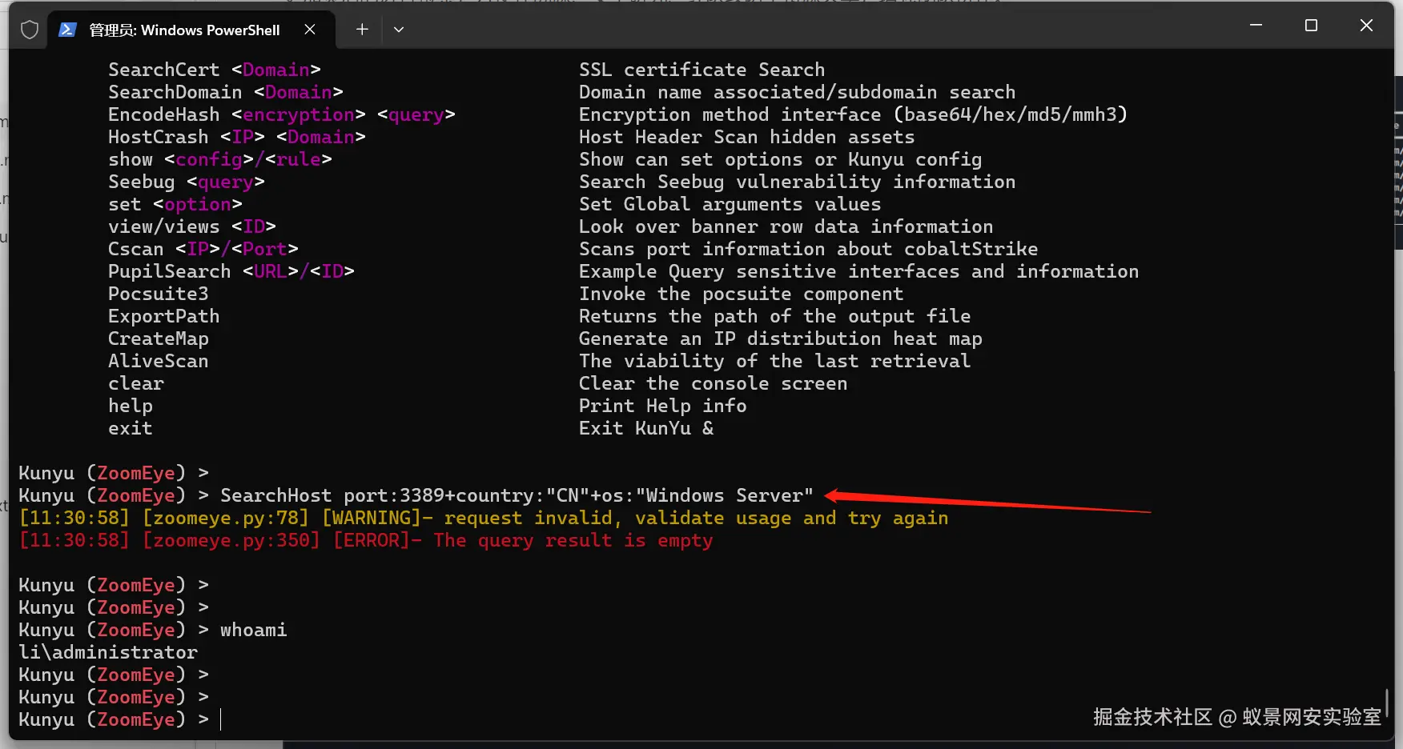Click the help command text

(x=130, y=406)
